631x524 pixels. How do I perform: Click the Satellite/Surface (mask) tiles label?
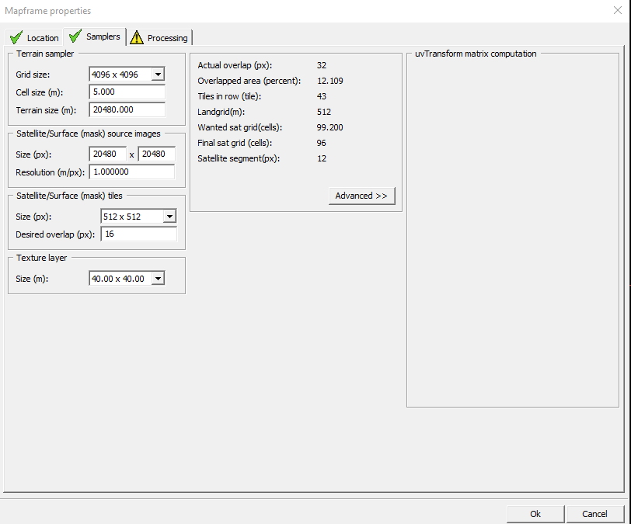pyautogui.click(x=69, y=196)
